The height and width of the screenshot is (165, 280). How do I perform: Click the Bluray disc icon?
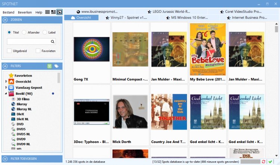13,104
